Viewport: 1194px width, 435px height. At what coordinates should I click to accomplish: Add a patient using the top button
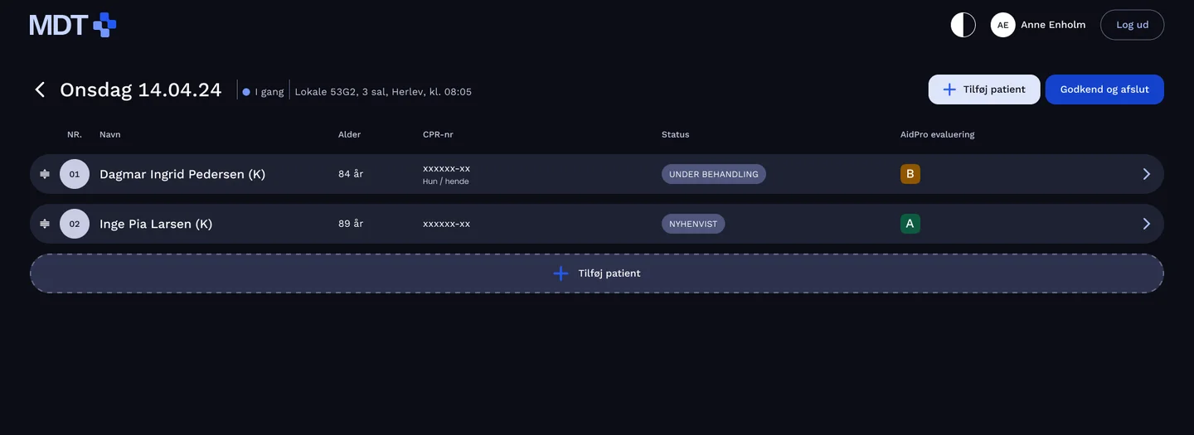(984, 89)
